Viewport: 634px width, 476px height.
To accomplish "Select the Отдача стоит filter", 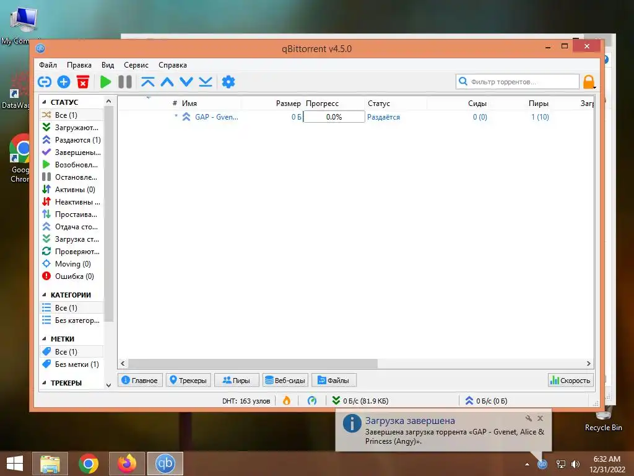I will (72, 227).
